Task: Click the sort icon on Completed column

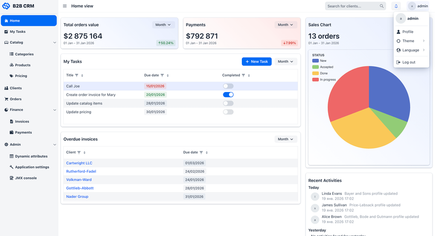Action: click(x=249, y=76)
